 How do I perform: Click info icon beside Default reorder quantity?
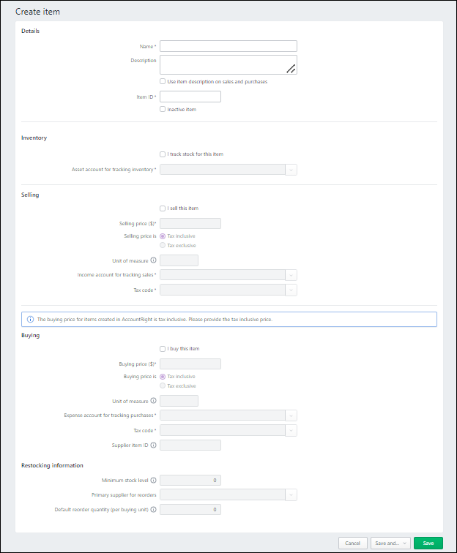(x=154, y=509)
